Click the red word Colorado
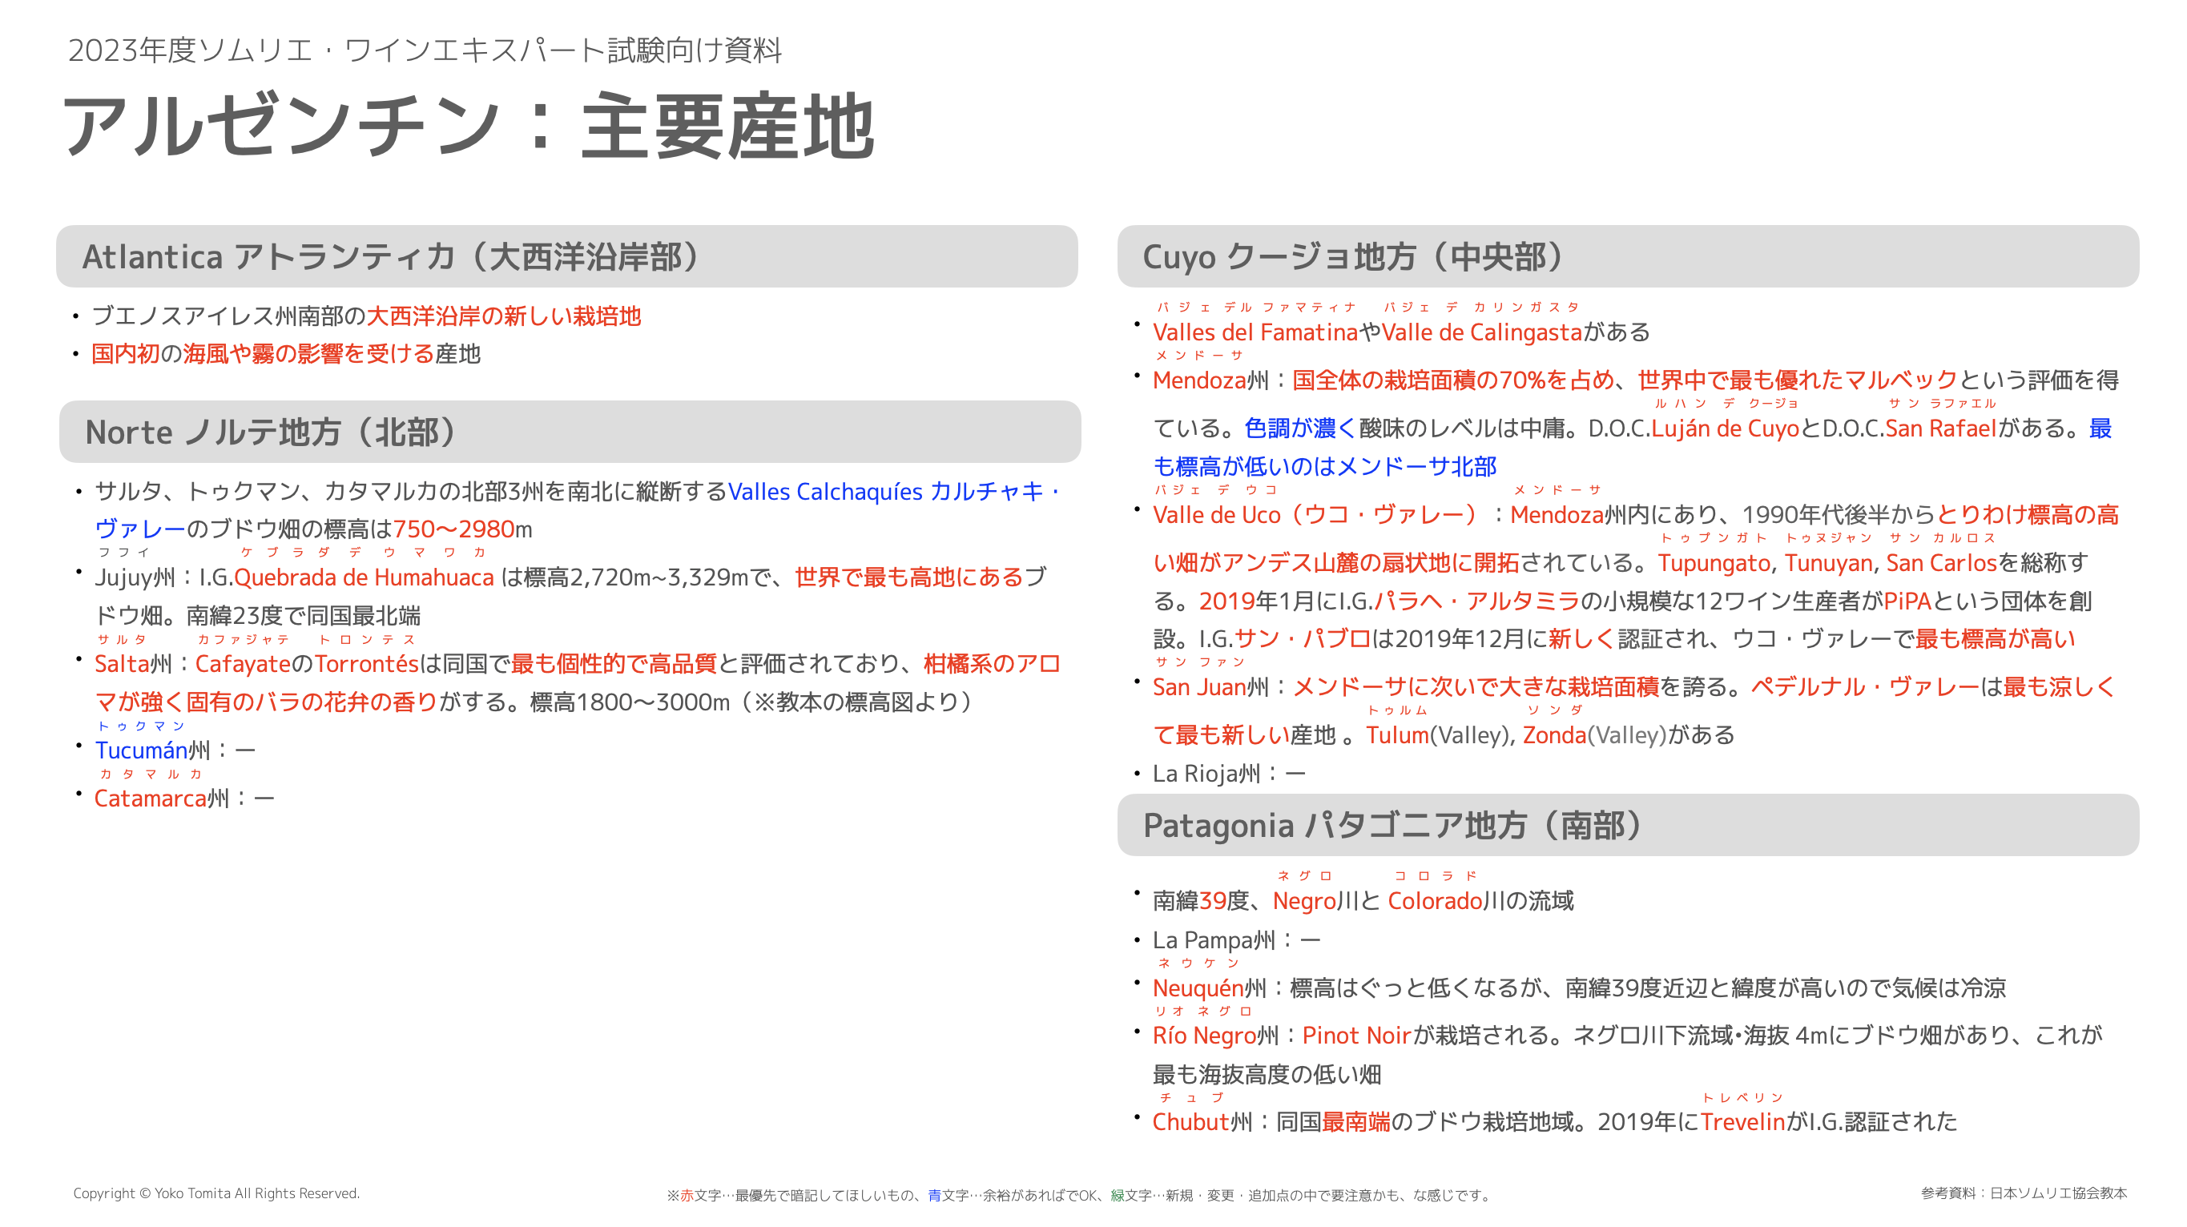 click(x=1435, y=901)
